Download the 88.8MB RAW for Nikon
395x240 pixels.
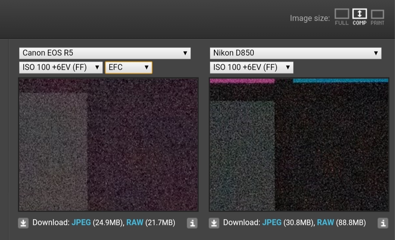click(x=325, y=223)
